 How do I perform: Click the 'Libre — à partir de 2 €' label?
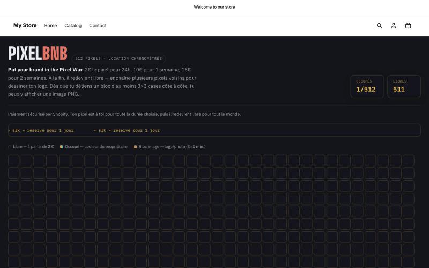[x=33, y=146]
